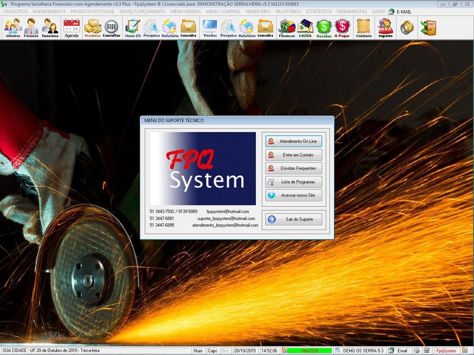Open the FERRAMENTAS menu
Viewport: 474px width, 355px height.
coord(352,11)
